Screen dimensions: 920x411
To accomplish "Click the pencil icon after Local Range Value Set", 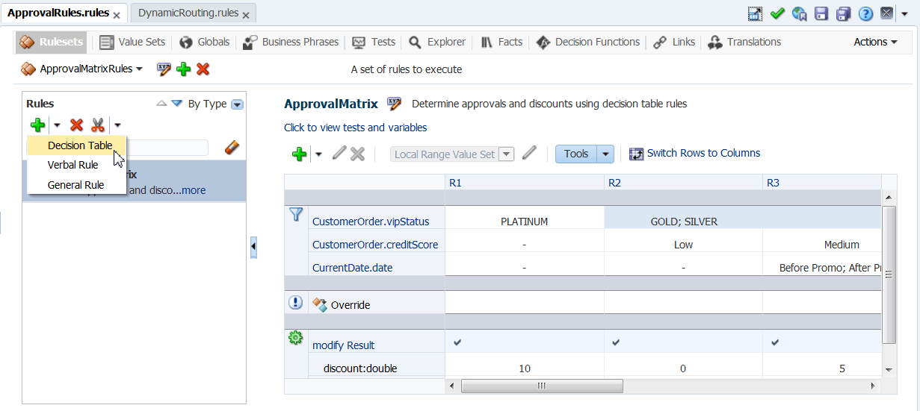I will click(x=530, y=154).
